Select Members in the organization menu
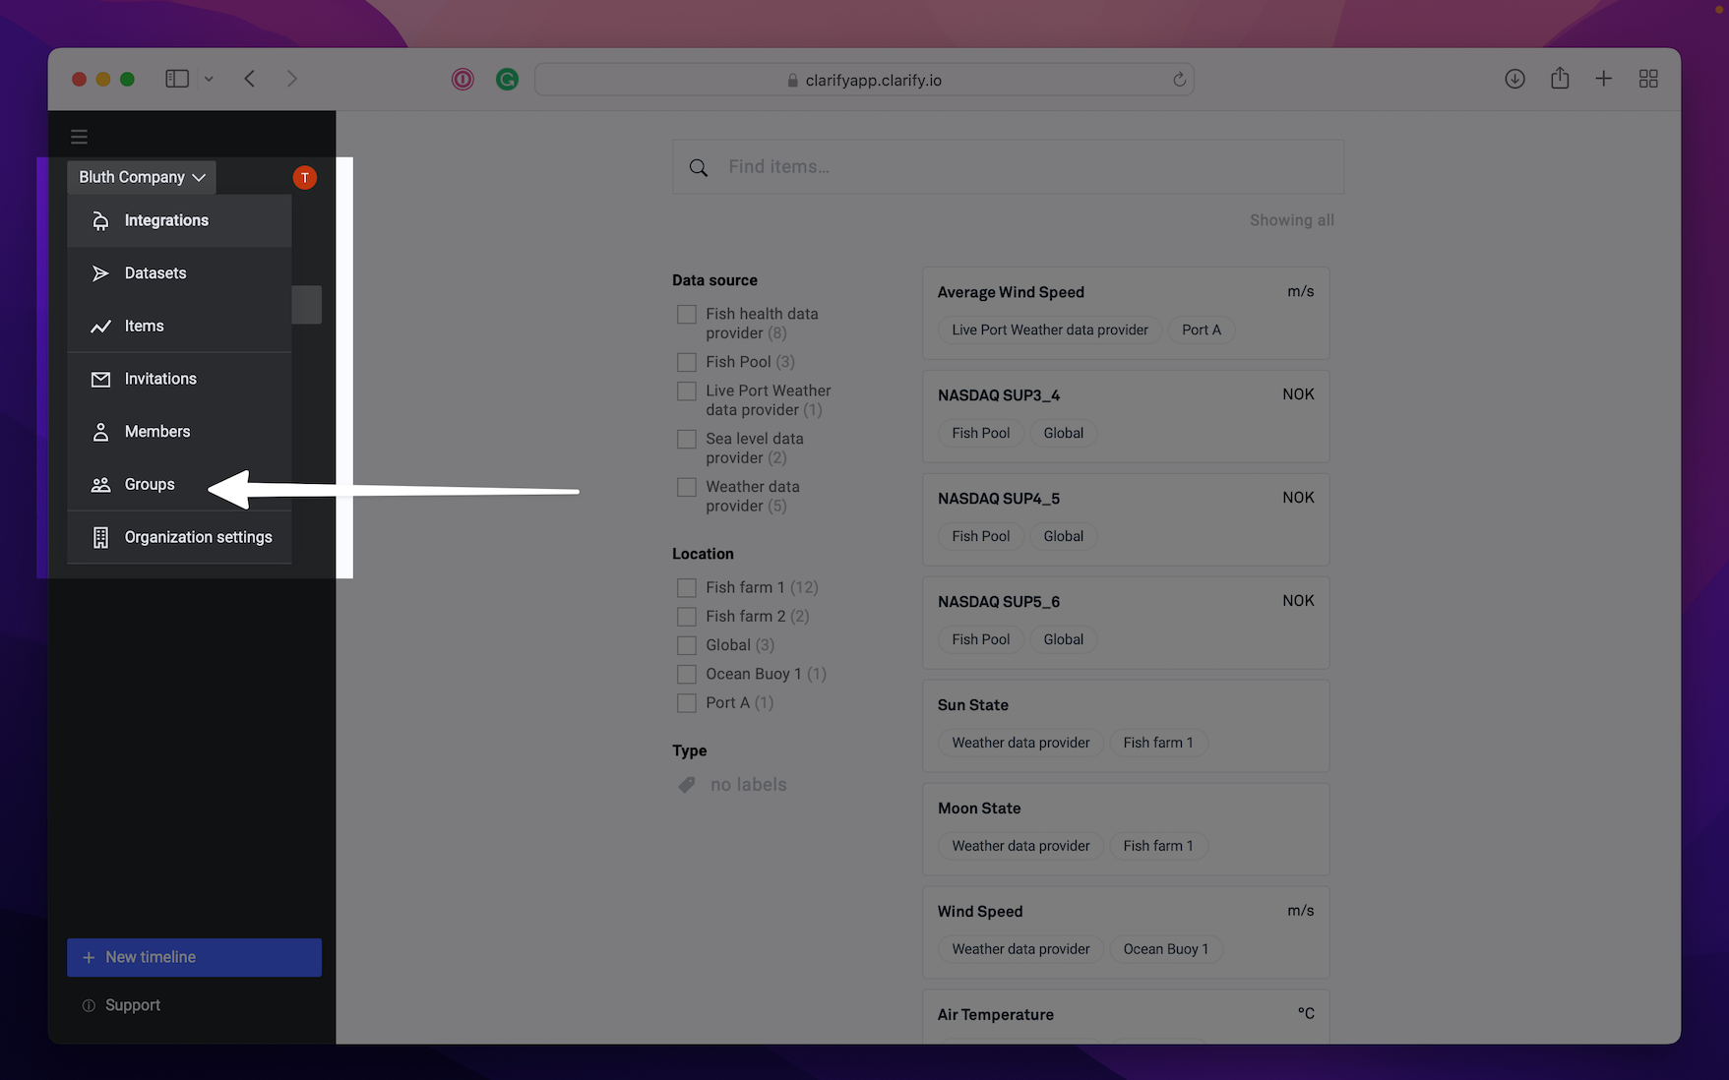The image size is (1729, 1080). pyautogui.click(x=157, y=432)
